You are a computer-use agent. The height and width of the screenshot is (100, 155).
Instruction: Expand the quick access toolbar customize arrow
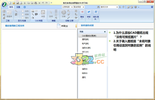[51, 3]
